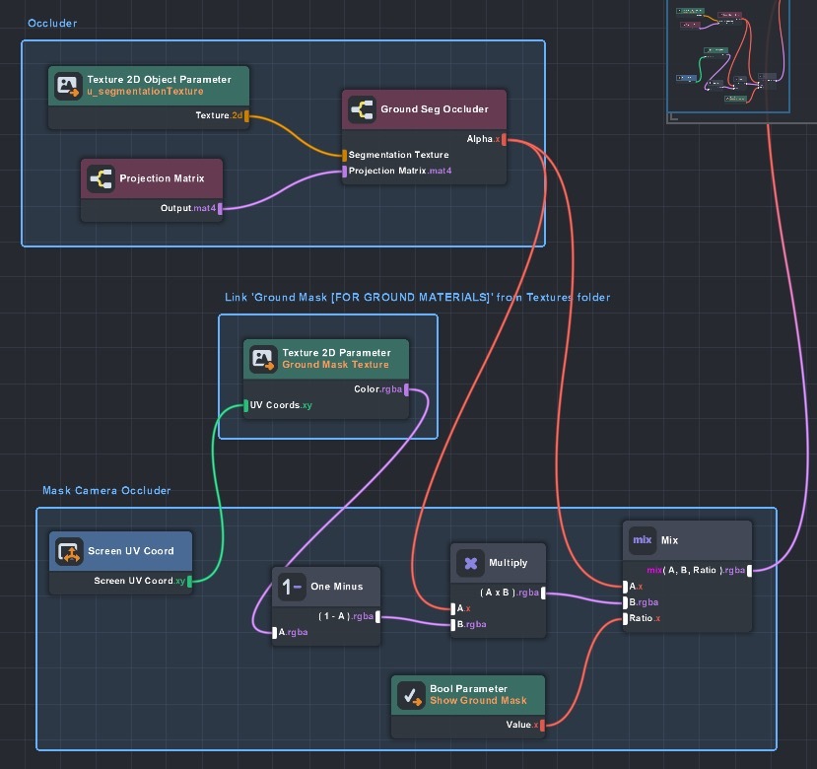Click the Multiply node icon

point(470,563)
